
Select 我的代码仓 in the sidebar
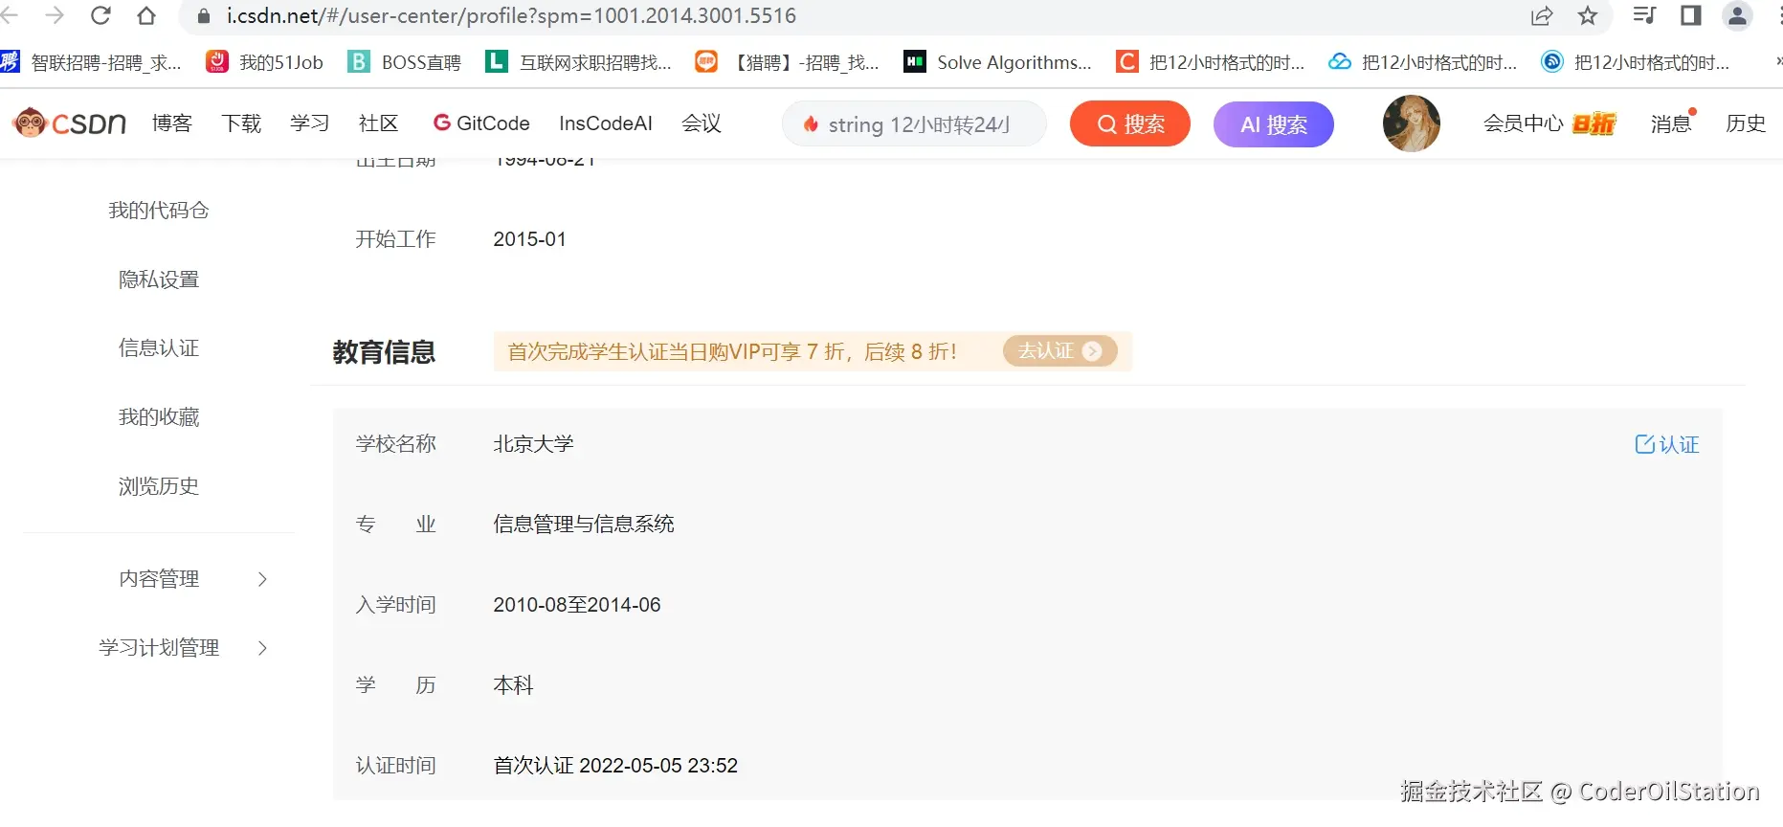pyautogui.click(x=159, y=211)
